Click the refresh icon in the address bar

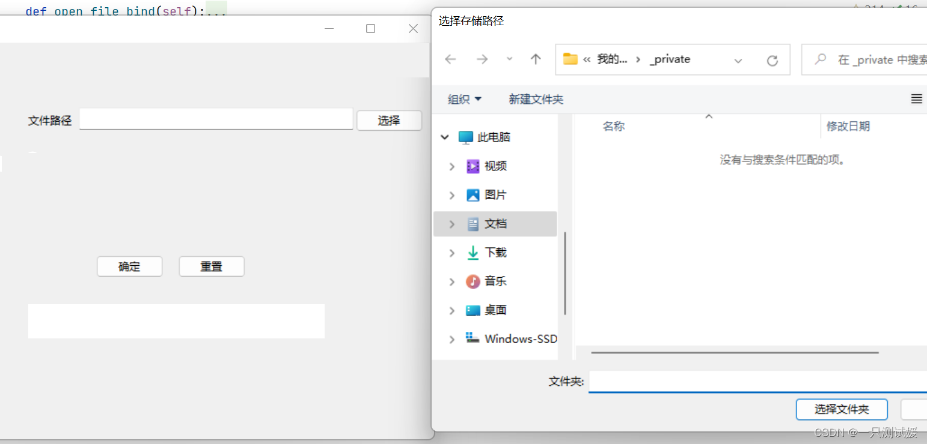[772, 59]
